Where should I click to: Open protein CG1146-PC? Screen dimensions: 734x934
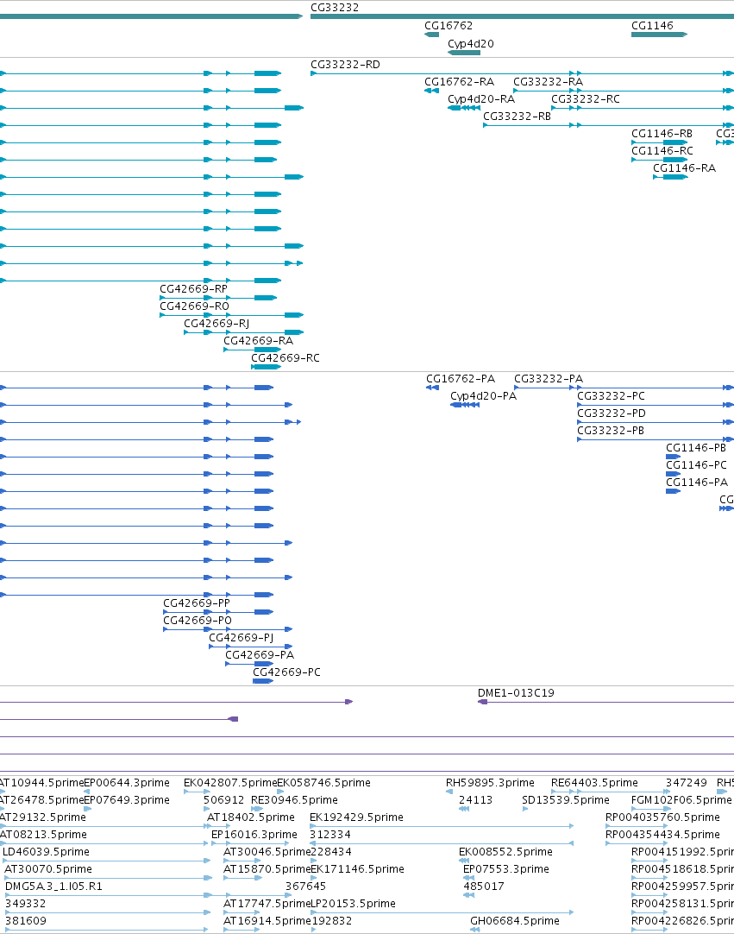coord(696,465)
